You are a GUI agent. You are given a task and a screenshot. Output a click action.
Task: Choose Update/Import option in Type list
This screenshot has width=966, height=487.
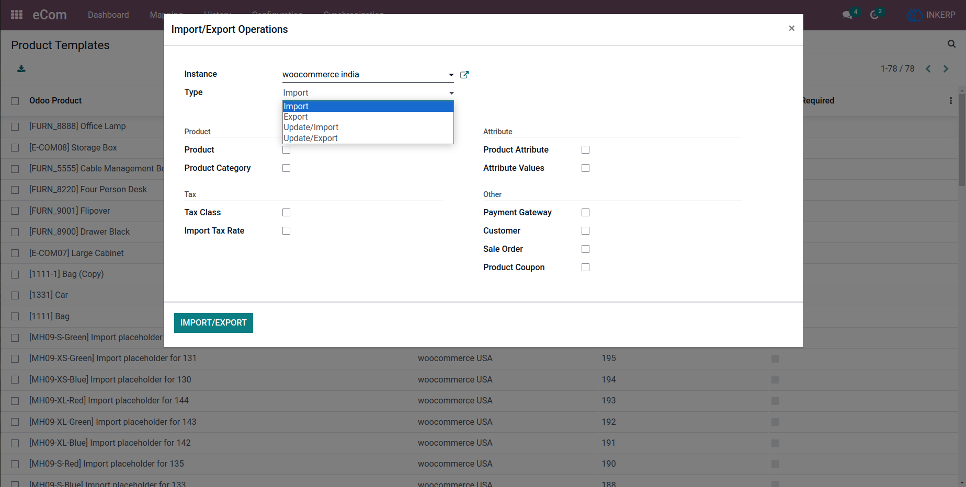[x=368, y=127]
